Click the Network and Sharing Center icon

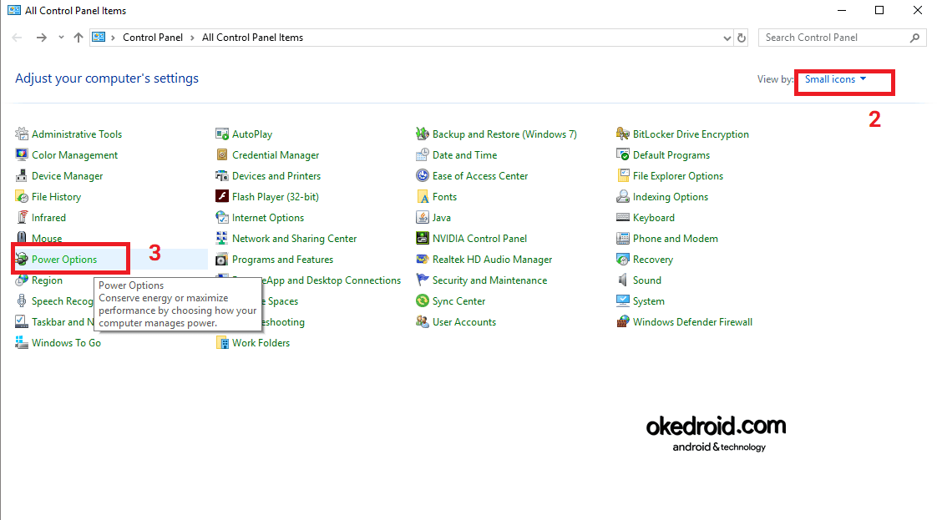222,238
